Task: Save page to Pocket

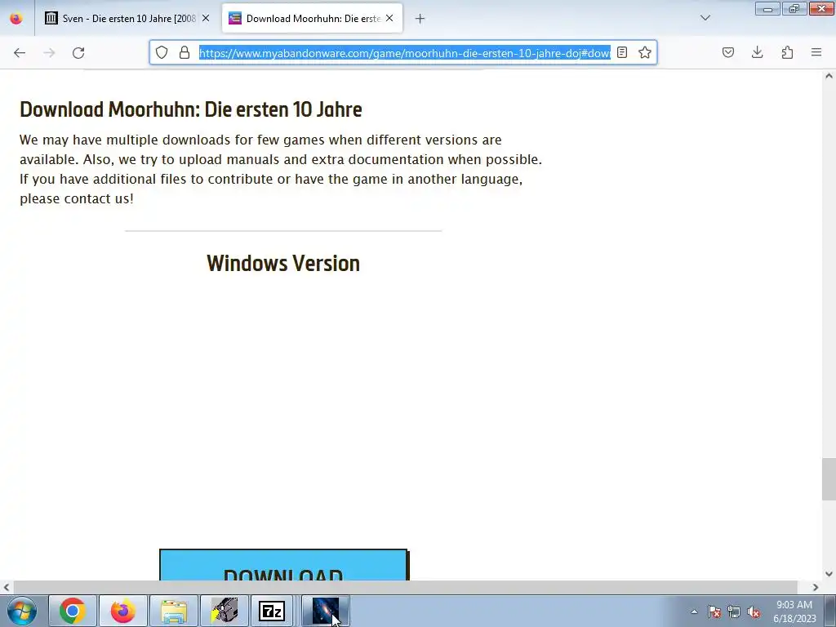Action: pyautogui.click(x=727, y=52)
